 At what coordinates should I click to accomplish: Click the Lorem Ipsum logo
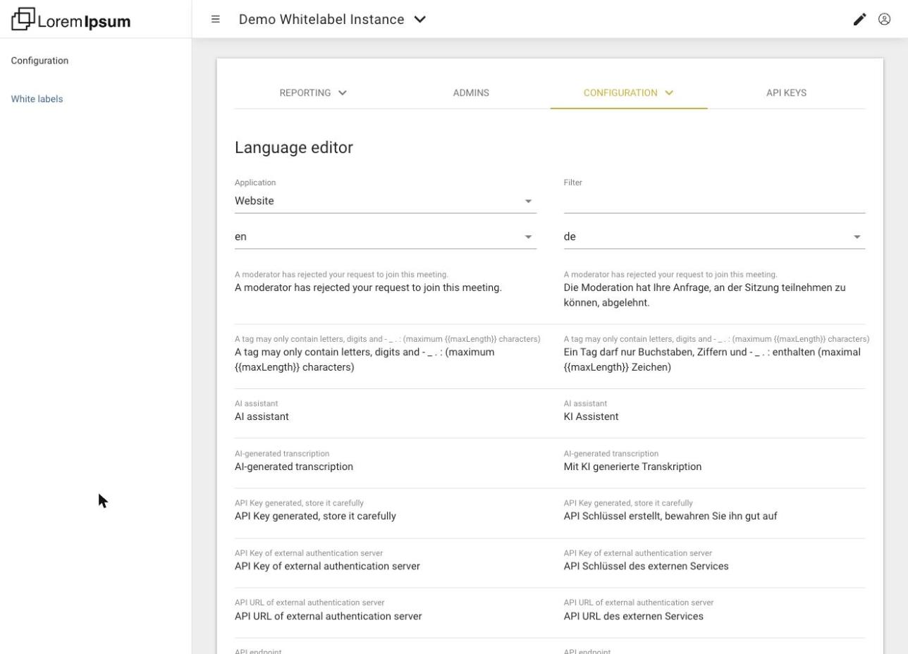[71, 20]
